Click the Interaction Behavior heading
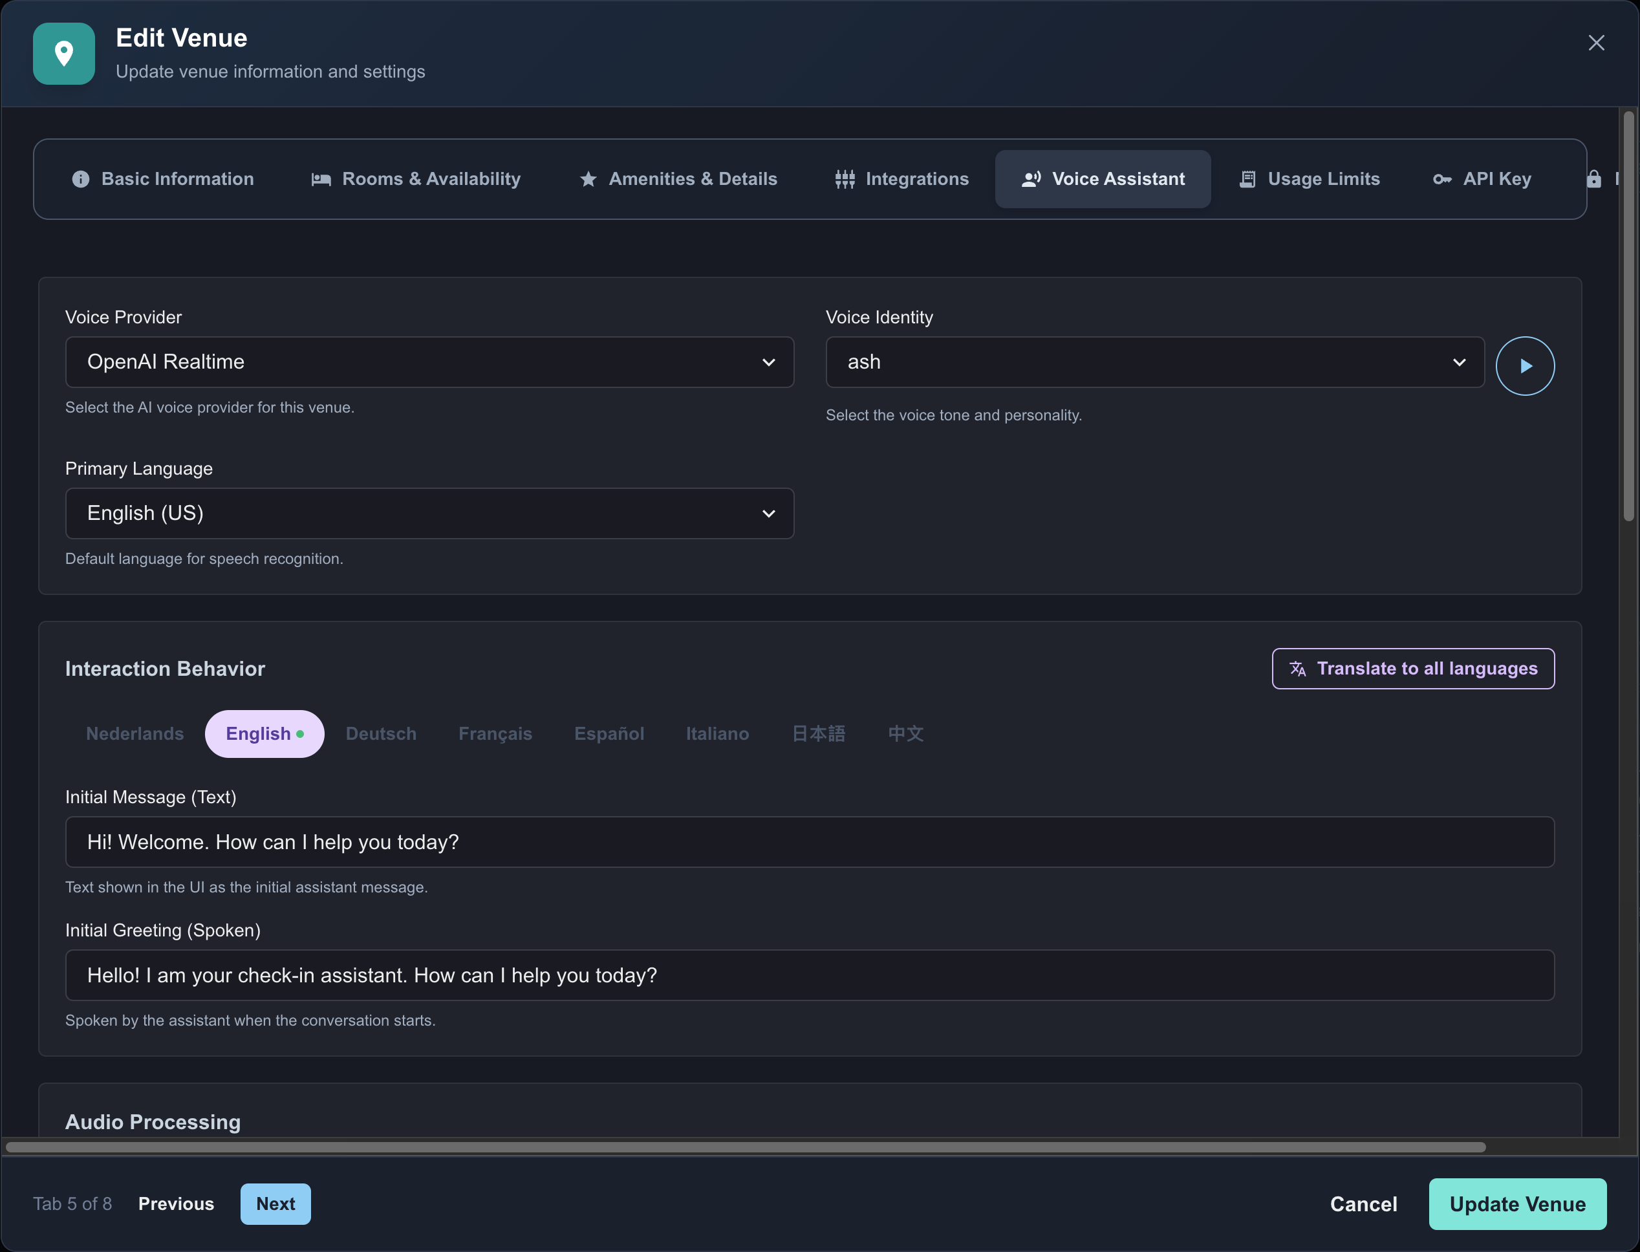 click(x=165, y=669)
